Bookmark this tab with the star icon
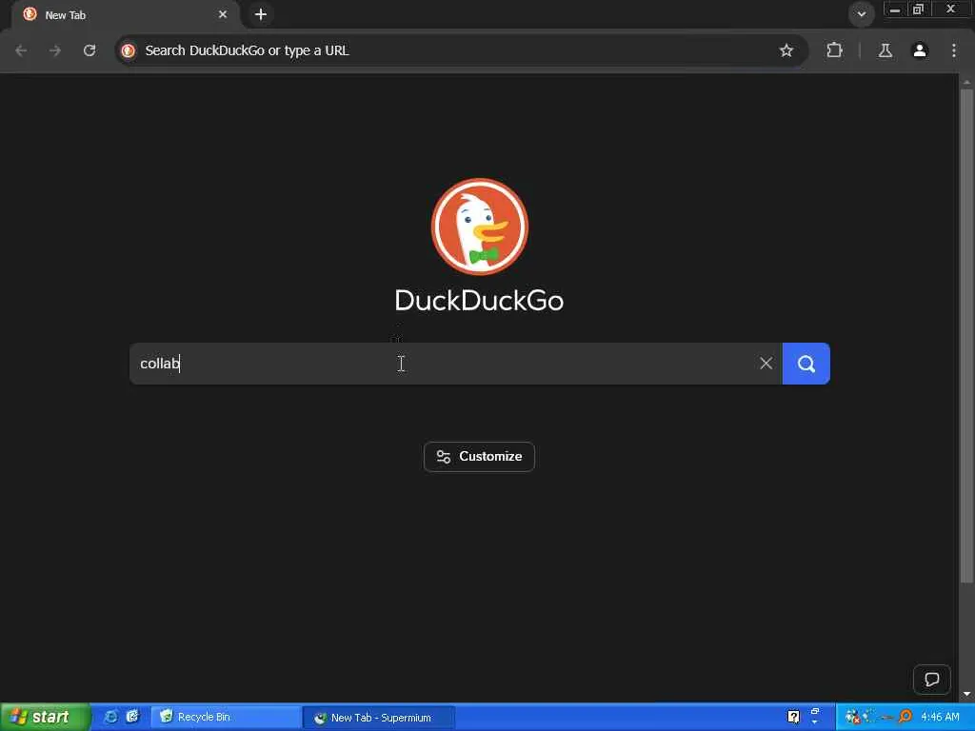 [786, 50]
